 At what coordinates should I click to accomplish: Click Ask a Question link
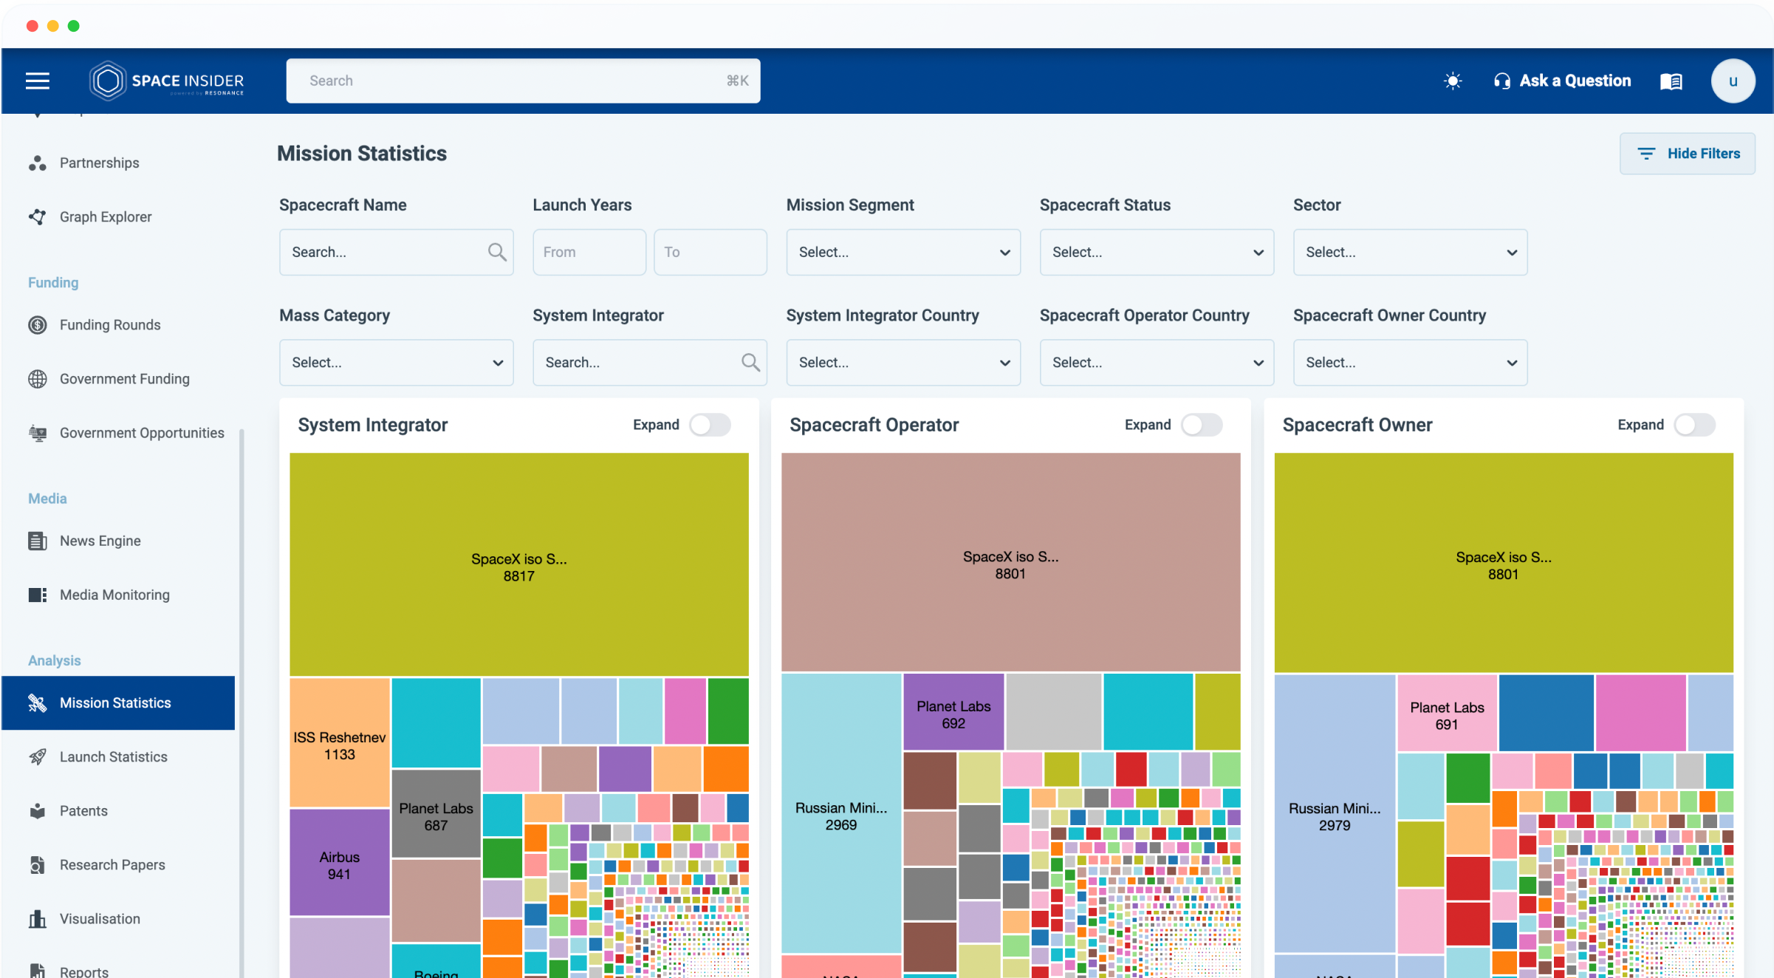[x=1562, y=81]
